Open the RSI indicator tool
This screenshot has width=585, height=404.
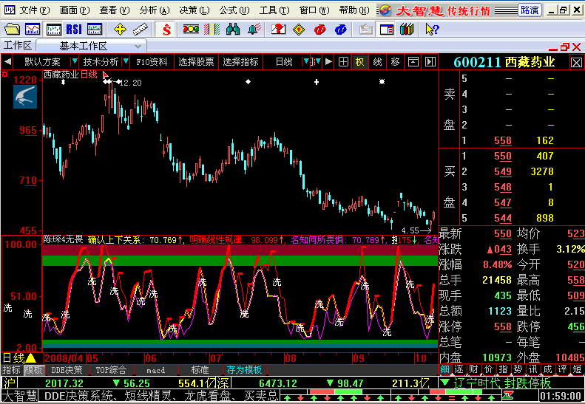click(x=74, y=29)
